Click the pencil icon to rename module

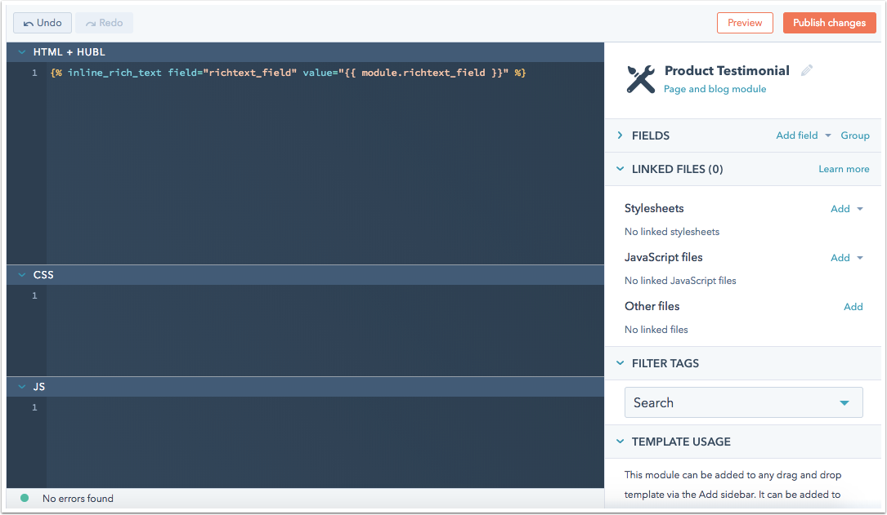(x=807, y=71)
